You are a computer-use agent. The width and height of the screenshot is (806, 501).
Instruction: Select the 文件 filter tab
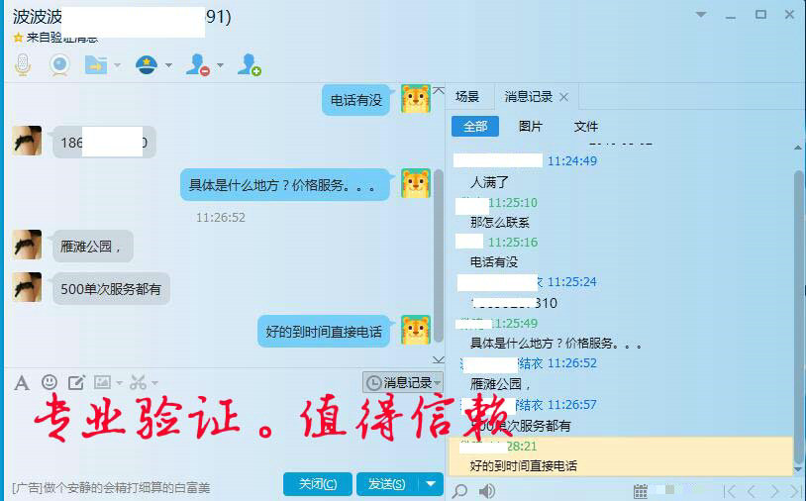(586, 127)
